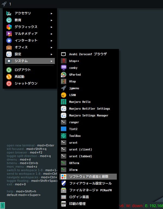
Task: Click the rocket launcher icon in top bar
Action: (4, 4)
